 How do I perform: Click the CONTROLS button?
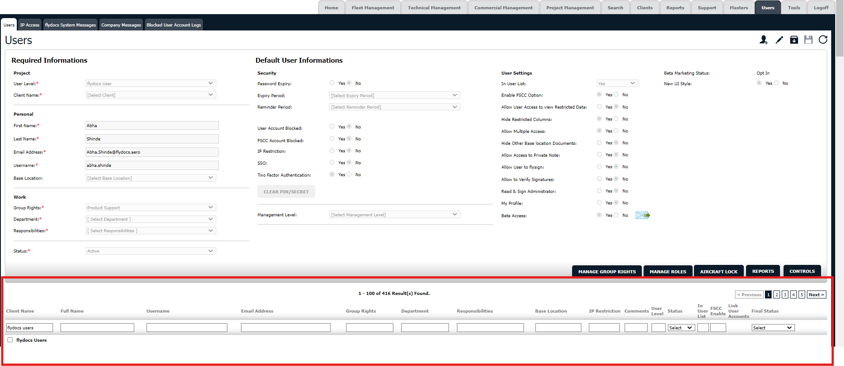click(802, 271)
